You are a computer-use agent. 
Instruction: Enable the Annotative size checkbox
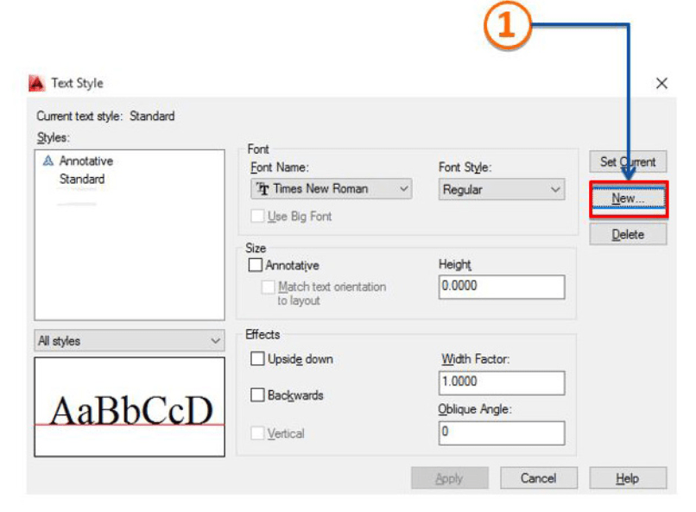pyautogui.click(x=255, y=265)
